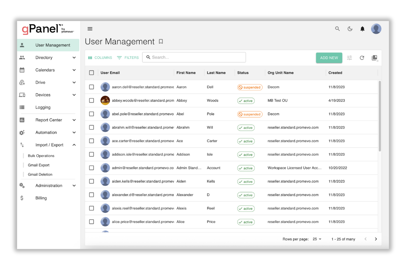Viewport: 406px width, 270px height.
Task: Click the Import / Export arrows icon
Action: (x=22, y=145)
